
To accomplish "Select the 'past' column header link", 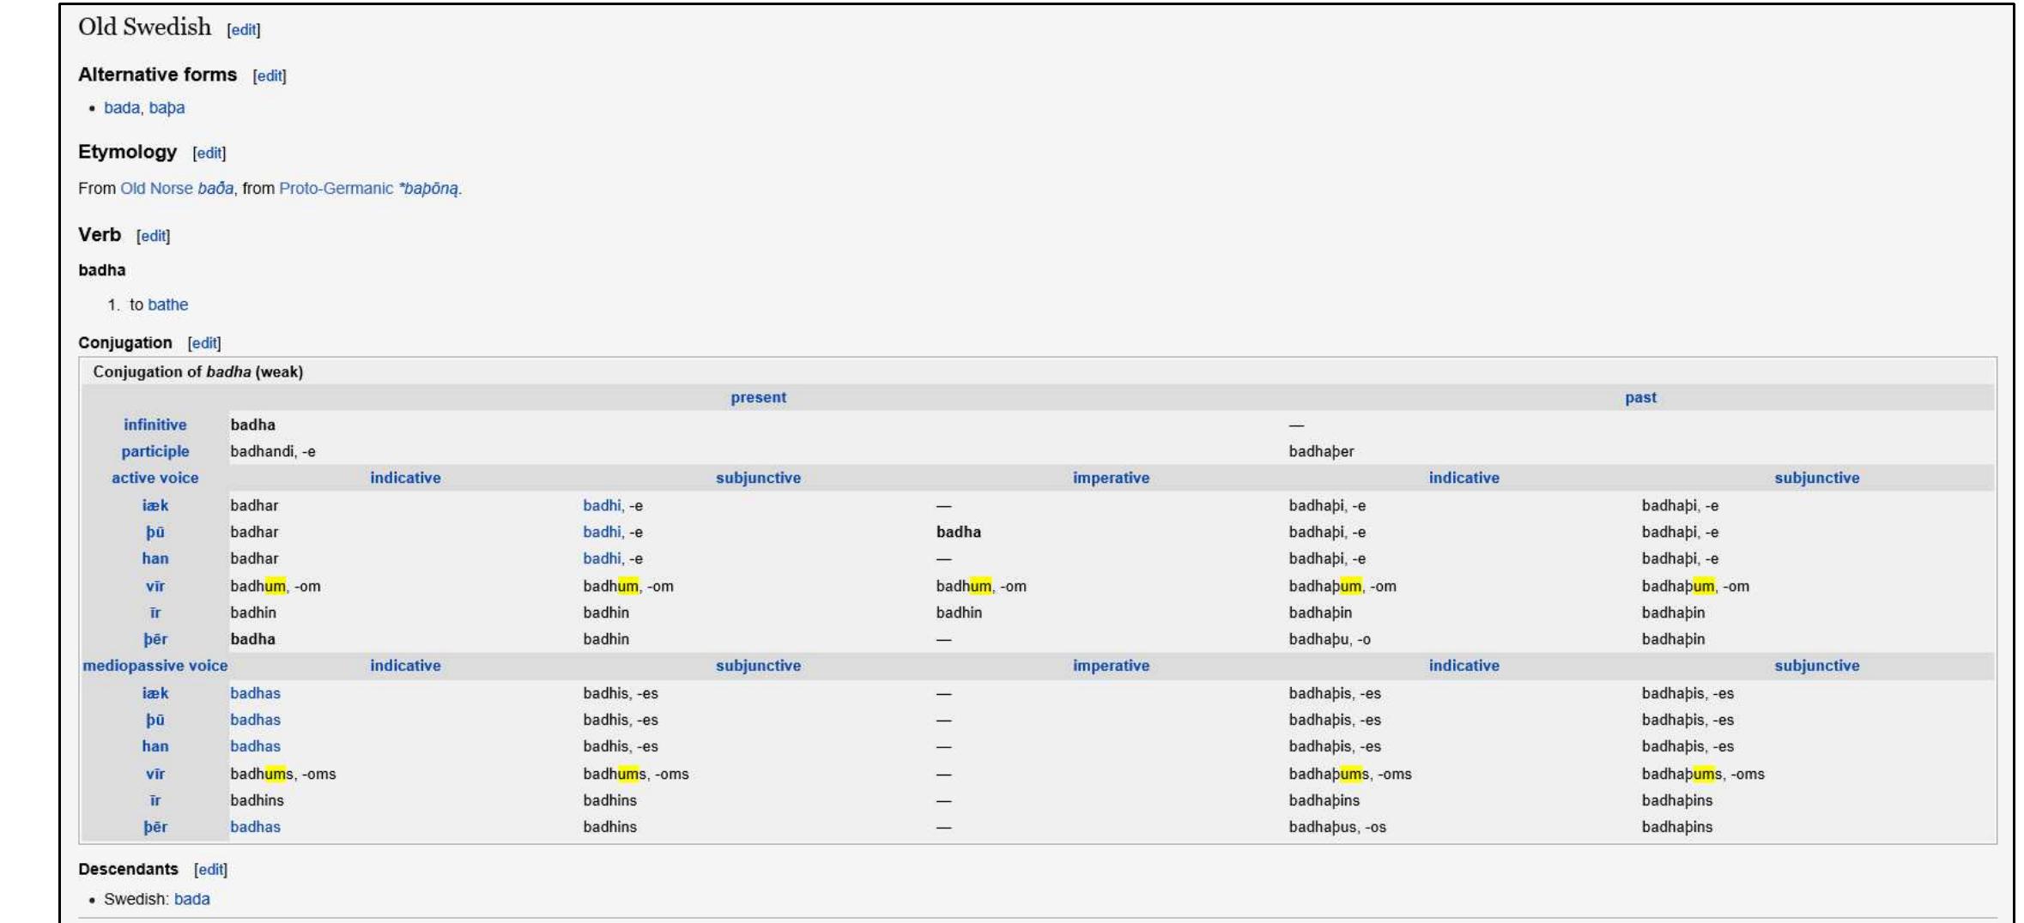I will tap(1639, 398).
